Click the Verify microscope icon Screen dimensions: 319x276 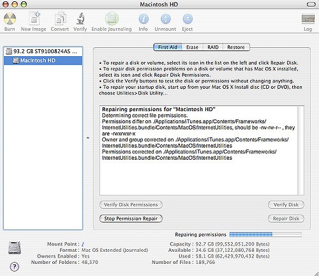point(80,19)
